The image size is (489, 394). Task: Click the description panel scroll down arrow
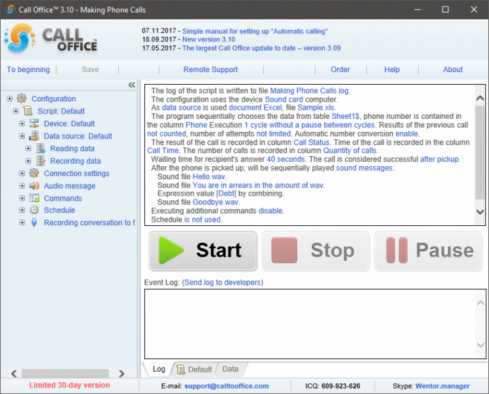tap(480, 212)
